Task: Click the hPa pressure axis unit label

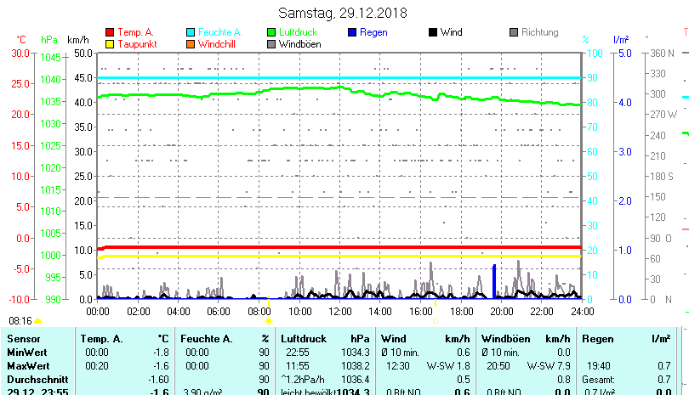Action: tap(49, 40)
